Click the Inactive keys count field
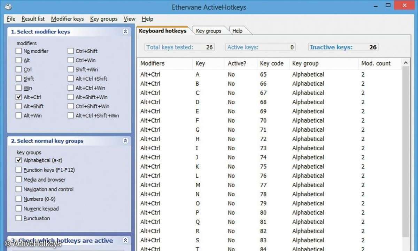The image size is (418, 251). (343, 47)
